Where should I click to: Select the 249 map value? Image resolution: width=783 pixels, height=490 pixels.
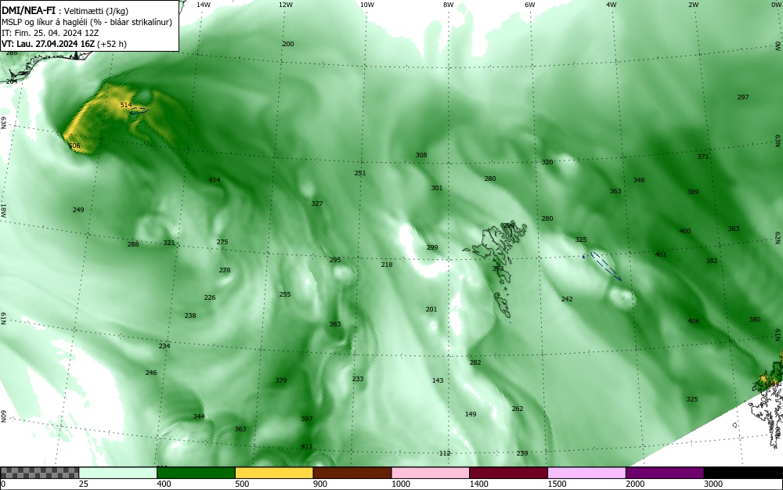78,210
